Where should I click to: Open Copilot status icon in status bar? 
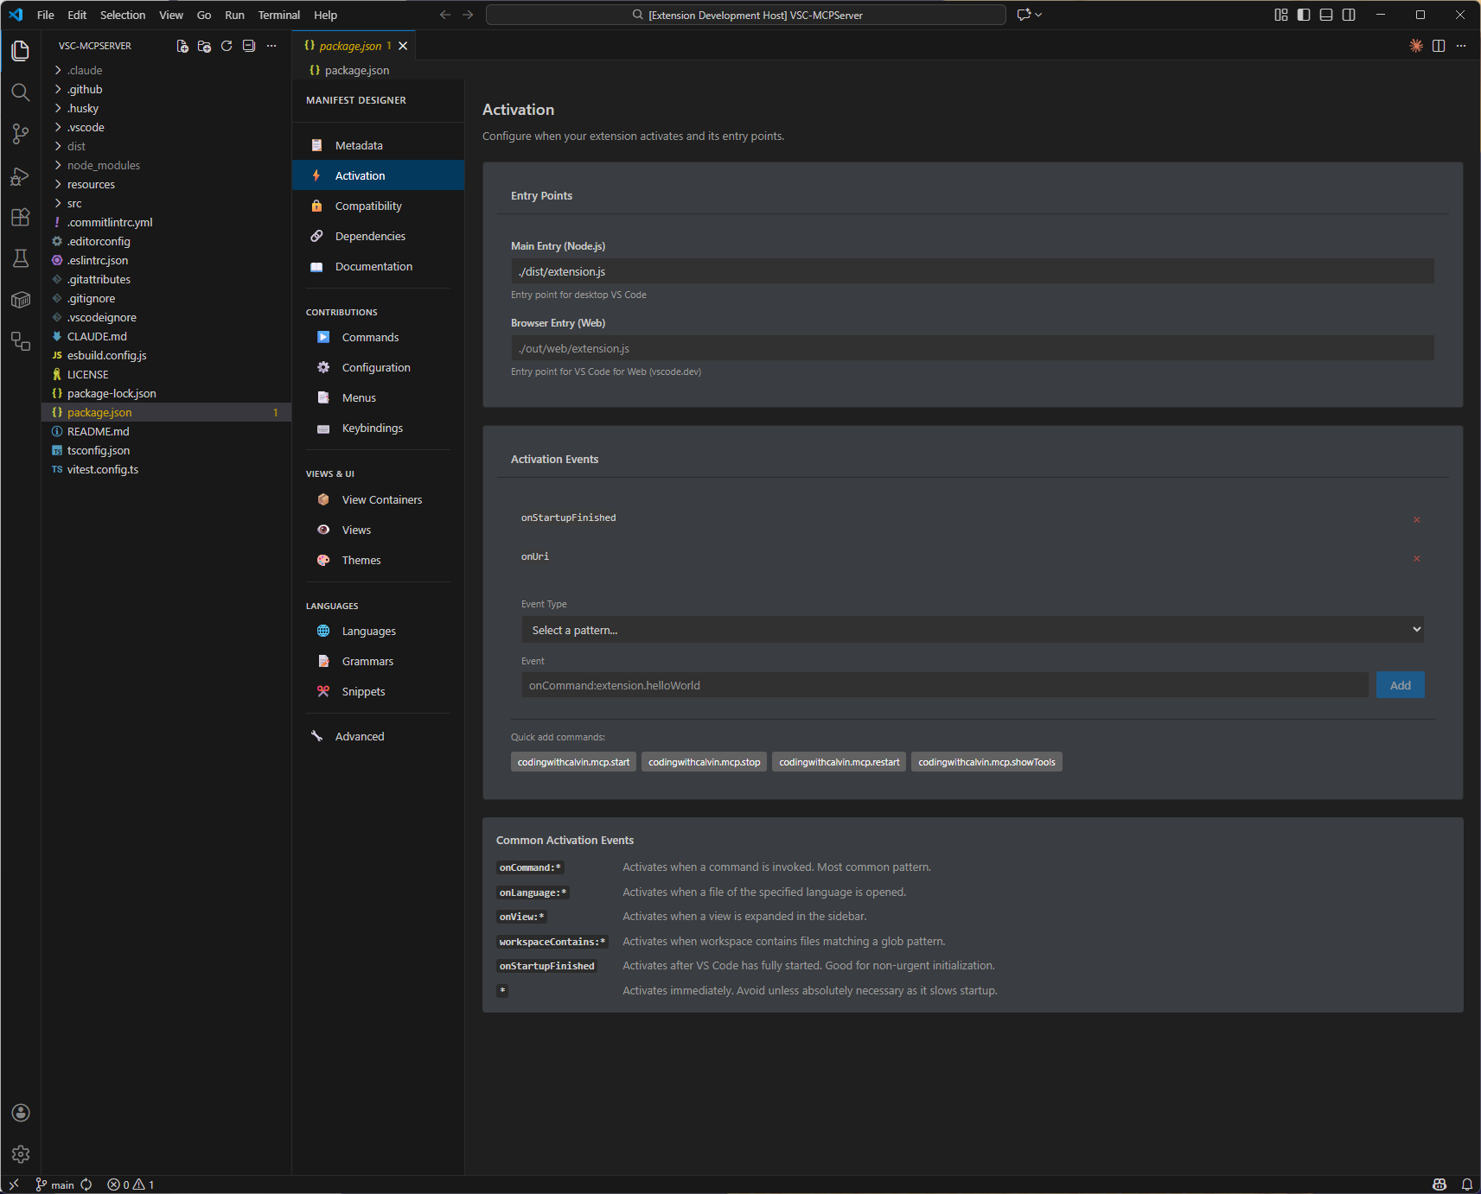coord(1440,1184)
